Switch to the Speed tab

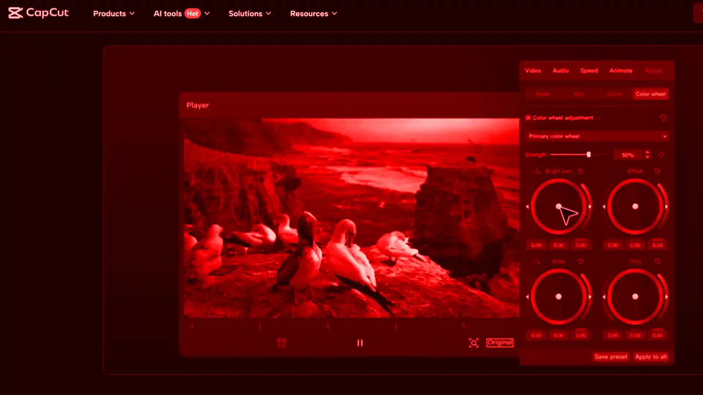[589, 71]
